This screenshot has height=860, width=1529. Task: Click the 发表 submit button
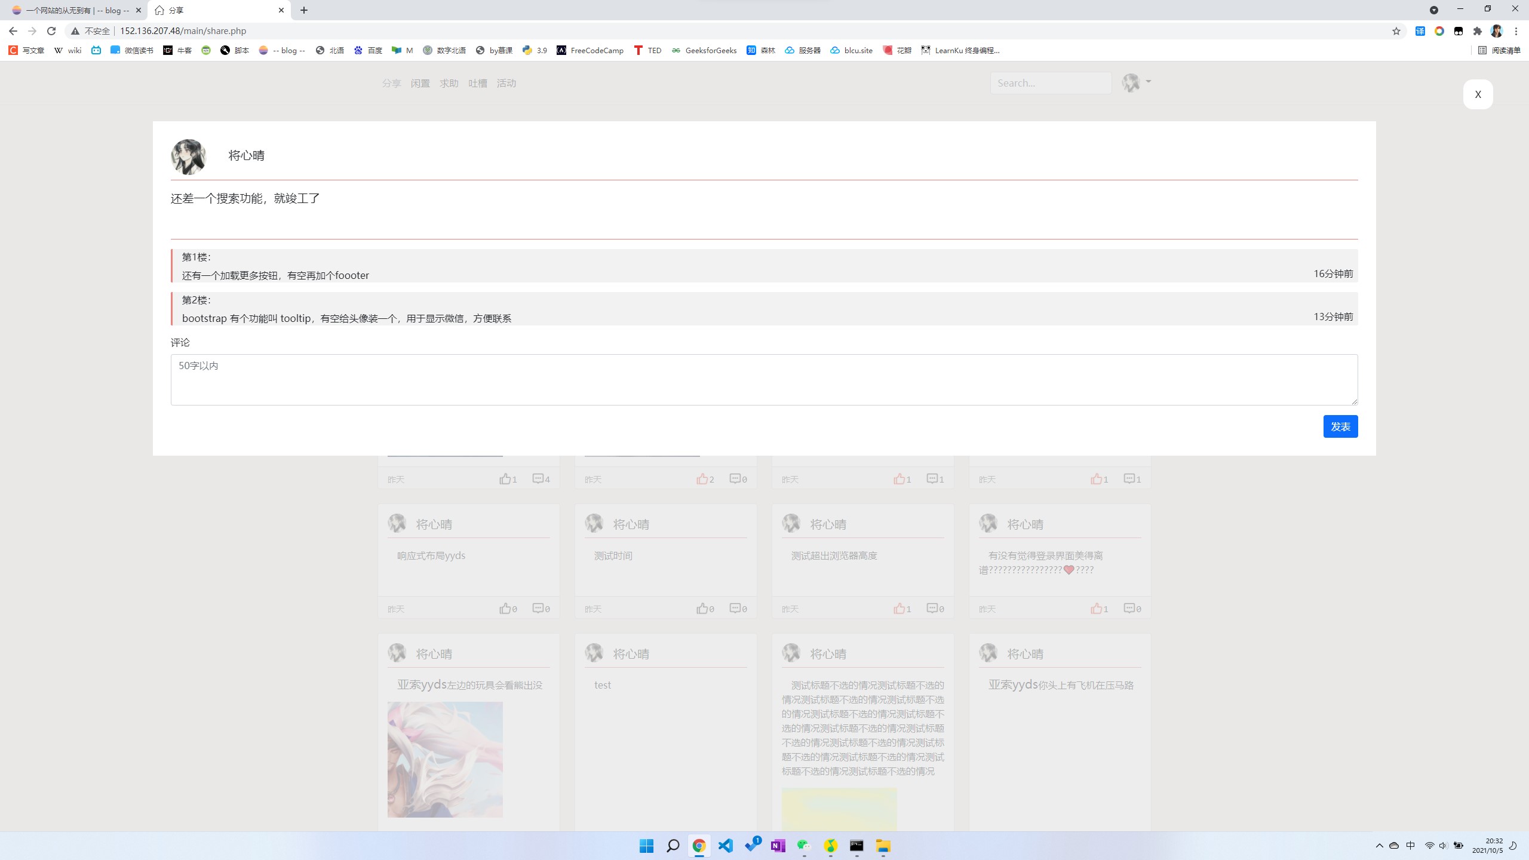tap(1340, 426)
